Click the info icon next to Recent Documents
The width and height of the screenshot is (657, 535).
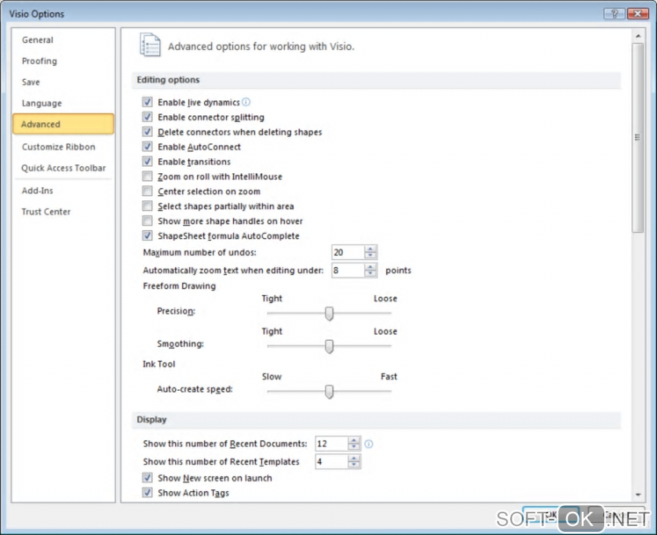tap(368, 444)
